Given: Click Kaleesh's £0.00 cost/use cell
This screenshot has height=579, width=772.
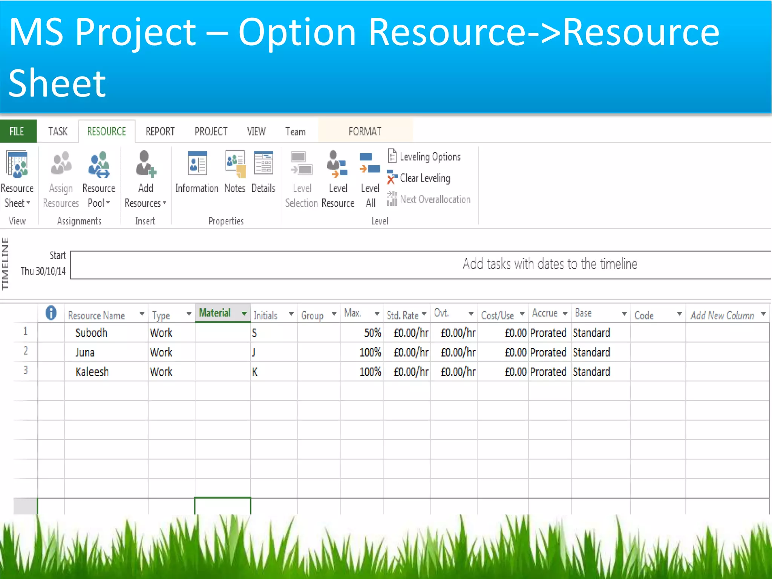Looking at the screenshot, I should pyautogui.click(x=503, y=372).
